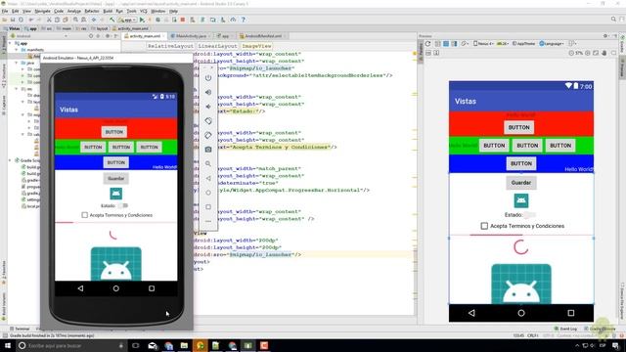Image resolution: width=626 pixels, height=352 pixels.
Task: Click the LinearLayout breadcrumb
Action: tap(217, 46)
